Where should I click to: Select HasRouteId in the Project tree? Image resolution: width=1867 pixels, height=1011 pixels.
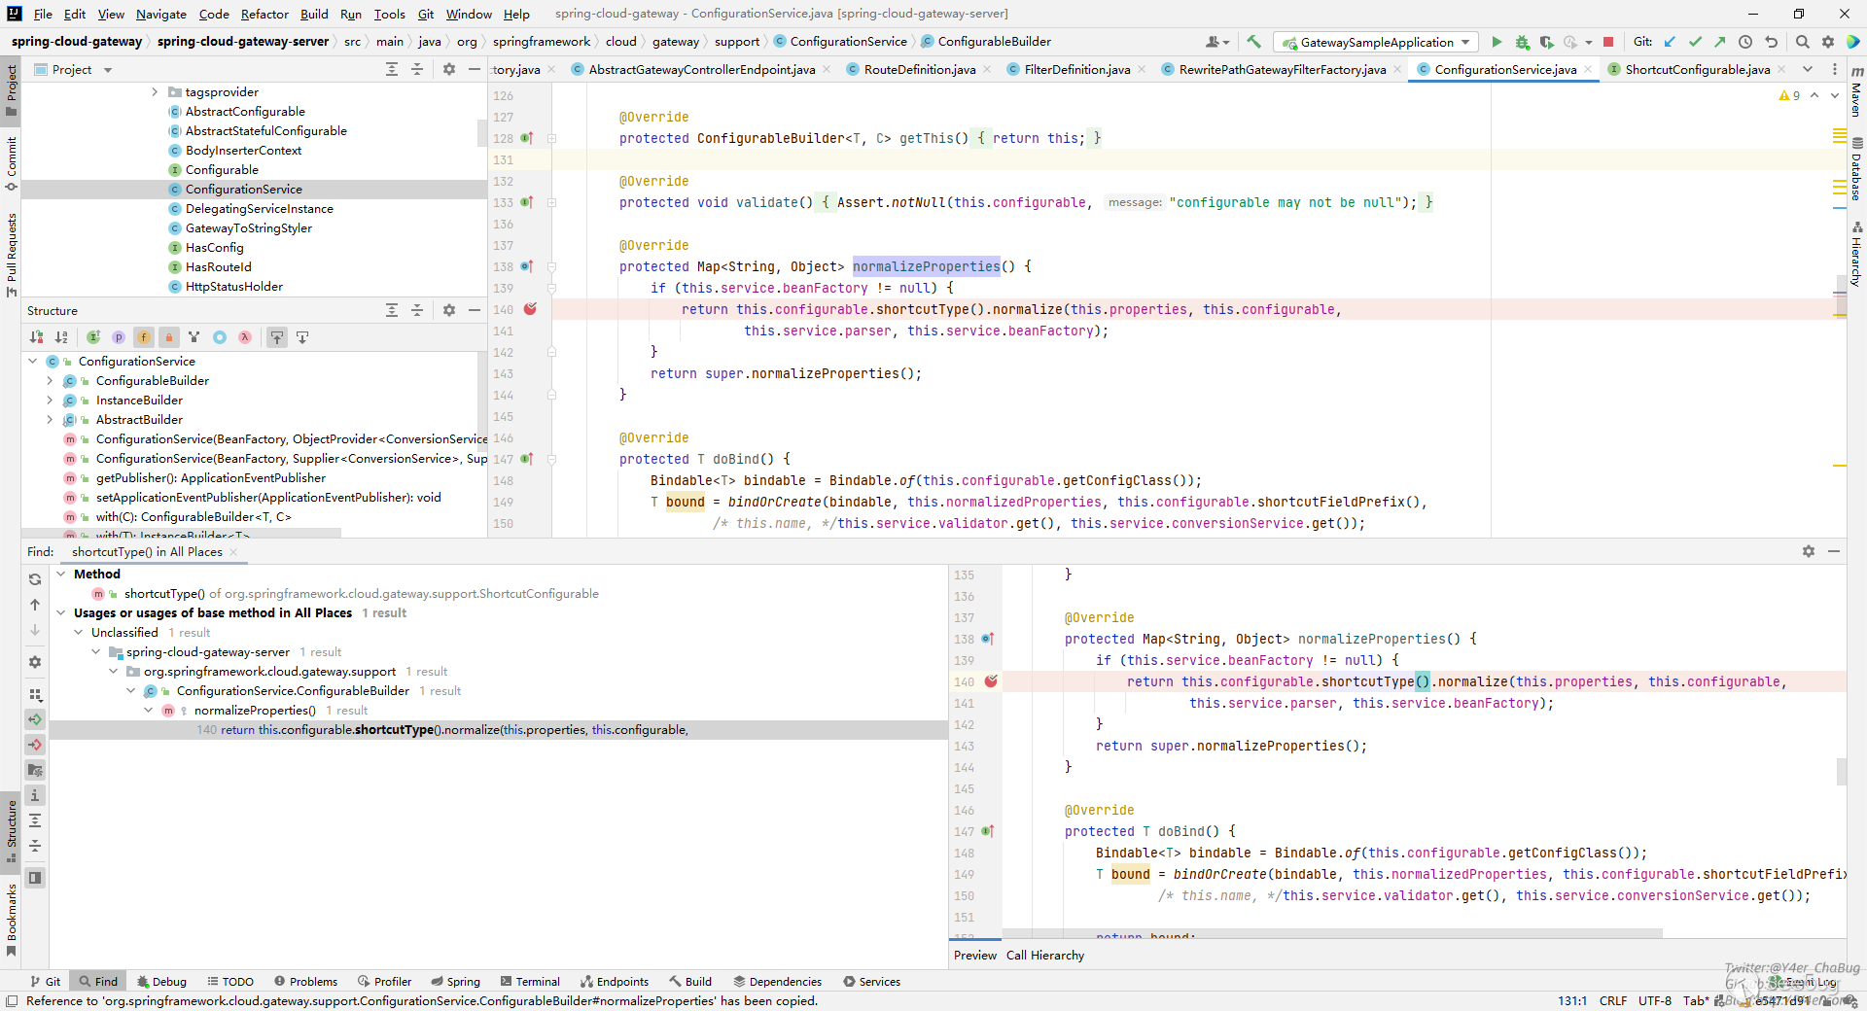click(218, 267)
